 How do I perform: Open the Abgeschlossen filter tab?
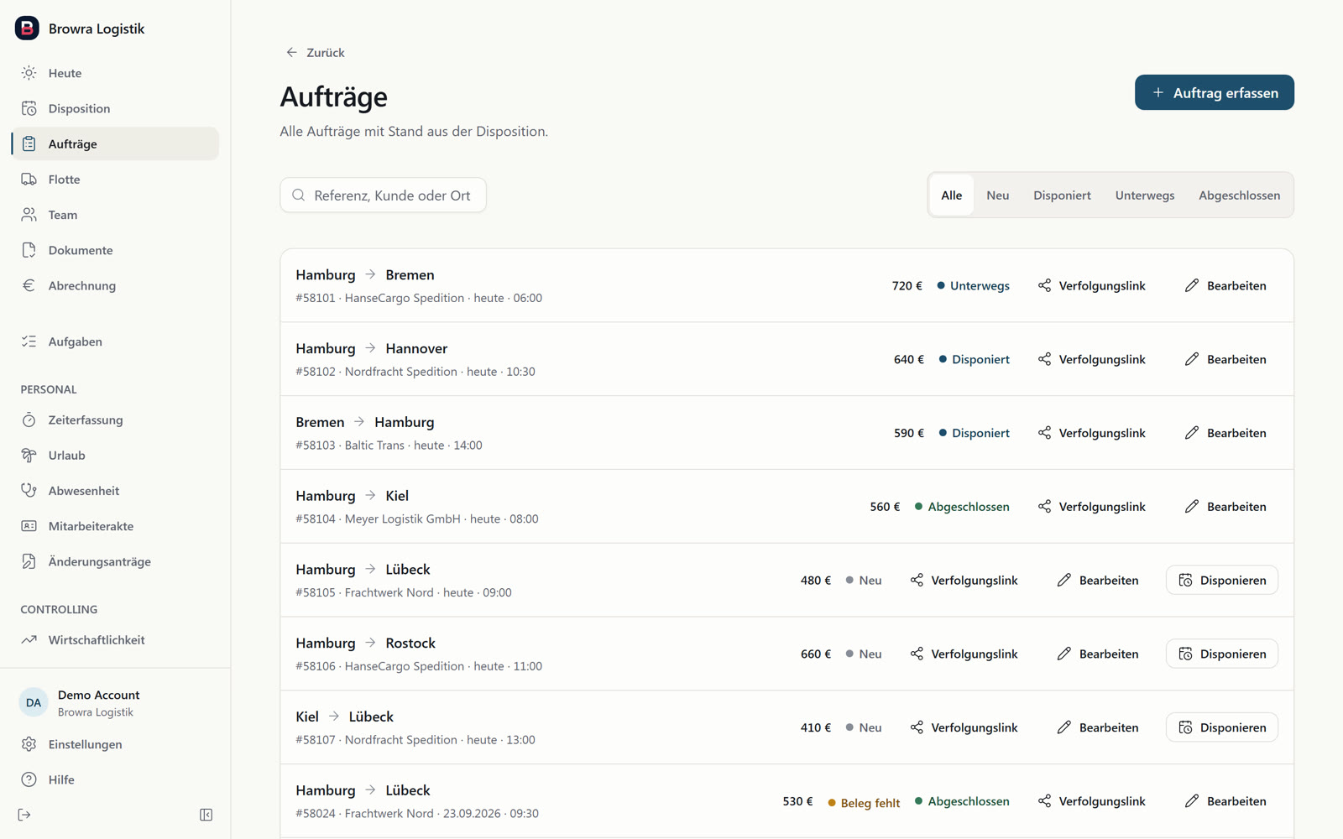1240,195
